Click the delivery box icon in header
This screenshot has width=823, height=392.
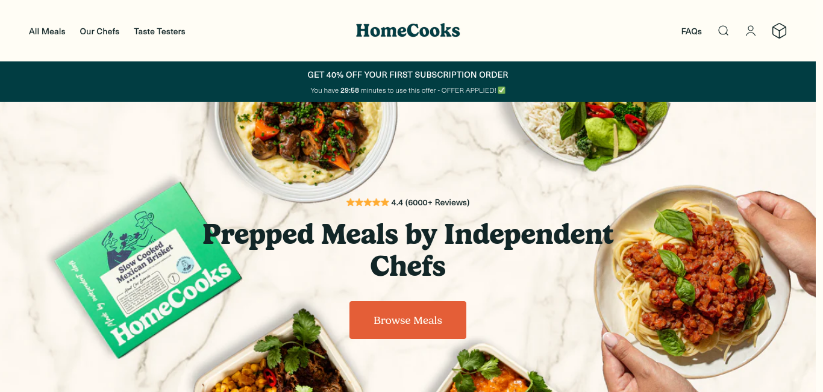coord(780,31)
